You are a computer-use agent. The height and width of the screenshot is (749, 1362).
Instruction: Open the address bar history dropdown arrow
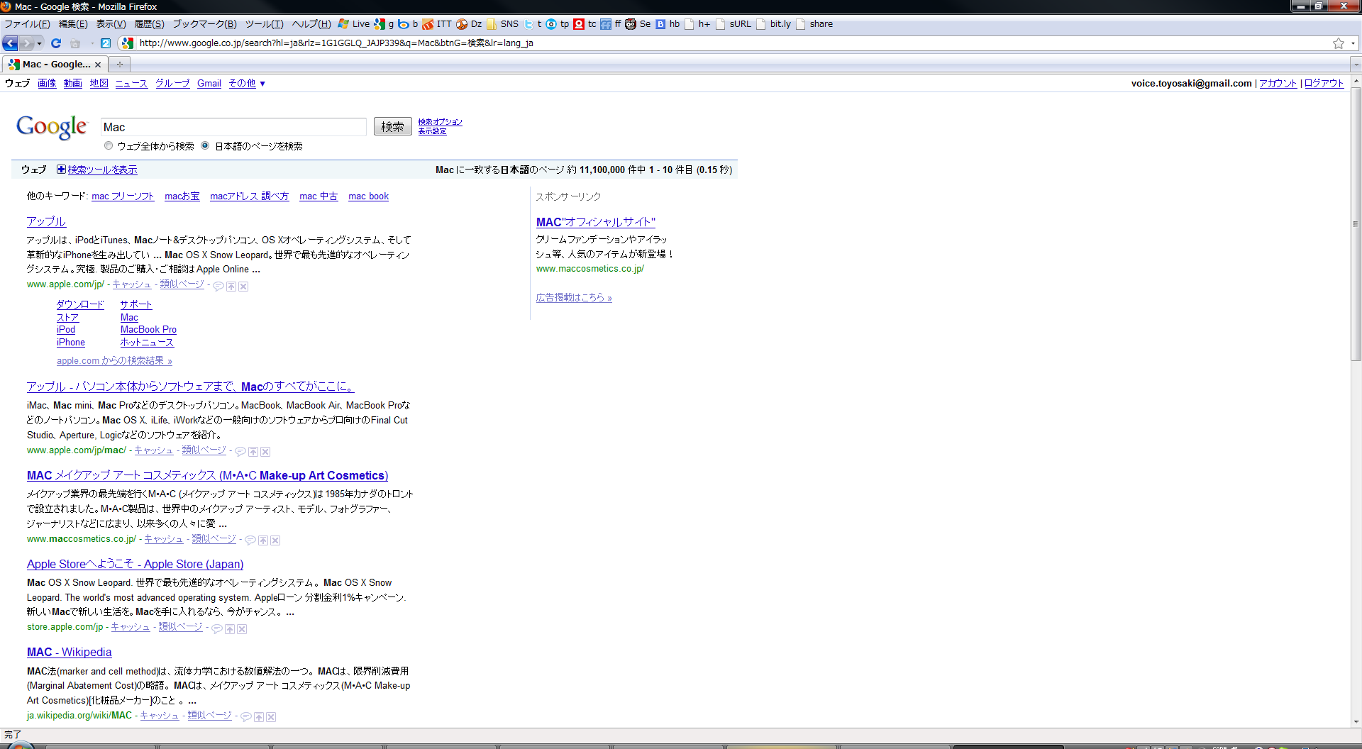[1353, 43]
